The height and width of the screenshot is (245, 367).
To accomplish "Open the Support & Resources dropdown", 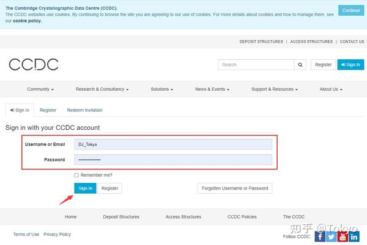I will click(274, 89).
